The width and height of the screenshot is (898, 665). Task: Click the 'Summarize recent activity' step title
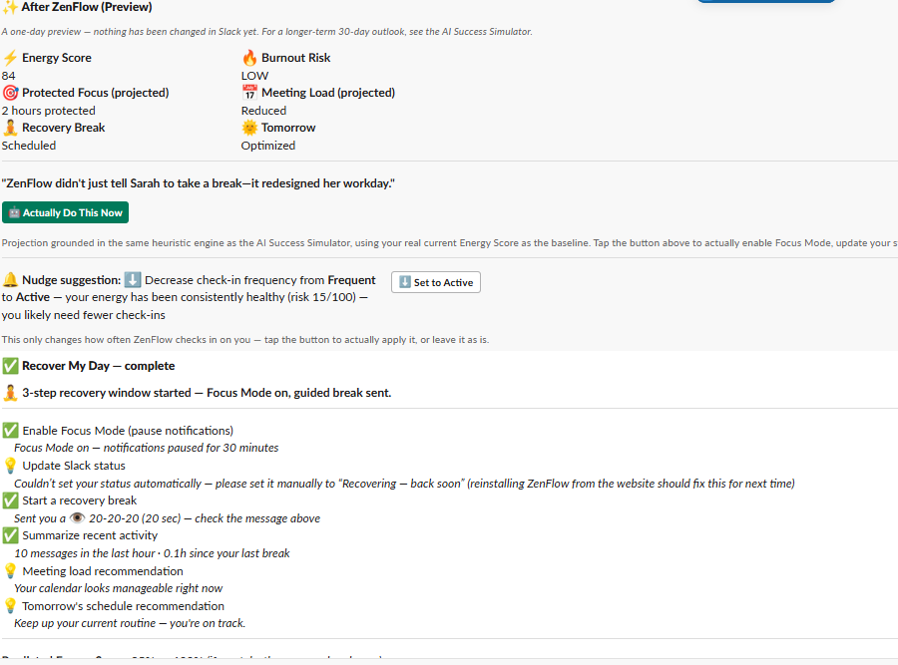(x=90, y=535)
